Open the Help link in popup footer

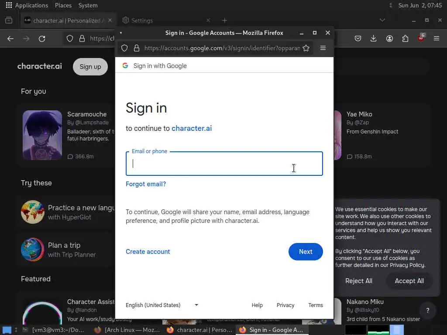click(x=257, y=305)
